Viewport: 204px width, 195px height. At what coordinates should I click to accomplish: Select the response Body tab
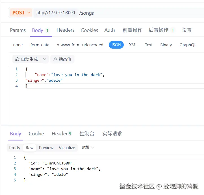(16, 134)
